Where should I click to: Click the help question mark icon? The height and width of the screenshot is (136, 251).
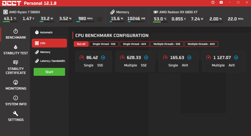(x=213, y=3)
